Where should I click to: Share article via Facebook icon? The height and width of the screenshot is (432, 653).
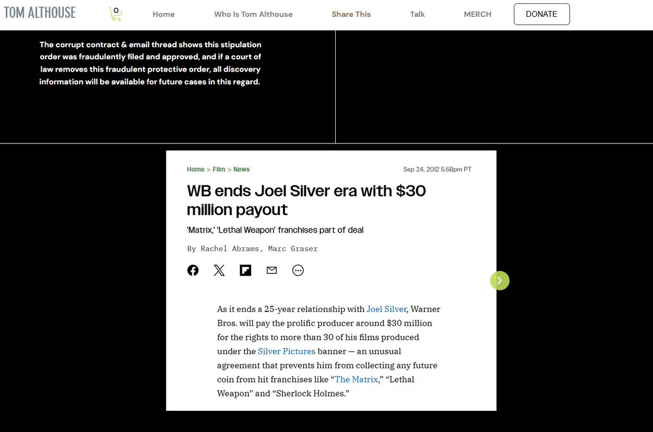(x=193, y=270)
